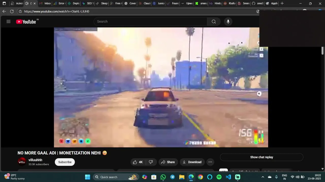This screenshot has height=182, width=325.
Task: Switch to the Hireby tab
Action: point(215,3)
